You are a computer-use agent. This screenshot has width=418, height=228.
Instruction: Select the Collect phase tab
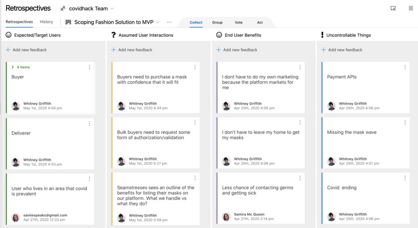[x=196, y=22]
